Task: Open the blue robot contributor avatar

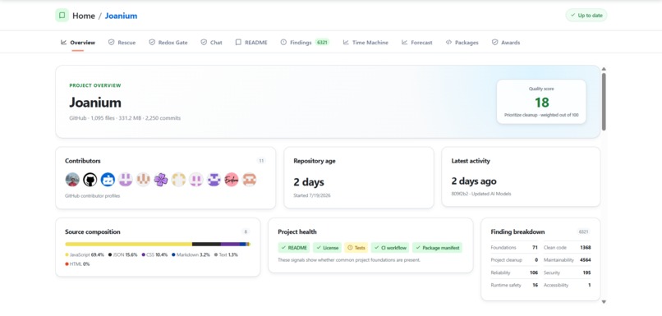Action: [x=108, y=180]
